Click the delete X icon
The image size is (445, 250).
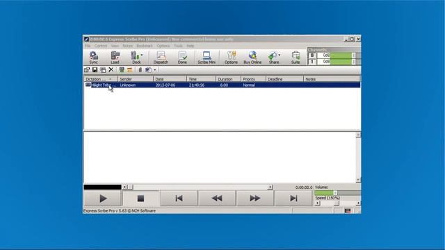[111, 69]
